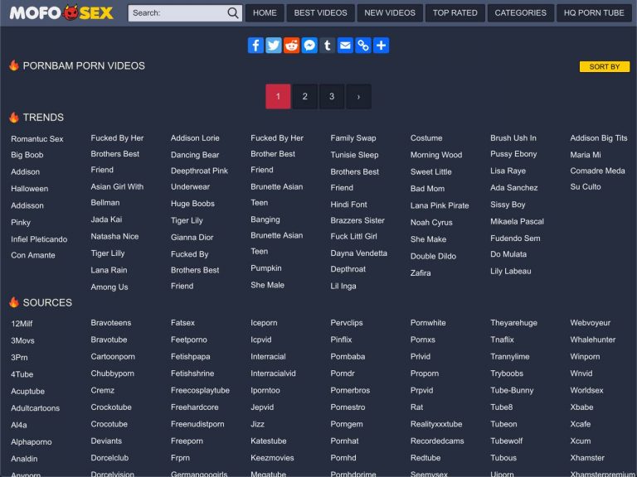Open the Ada Sanchez trend link

pyautogui.click(x=514, y=187)
